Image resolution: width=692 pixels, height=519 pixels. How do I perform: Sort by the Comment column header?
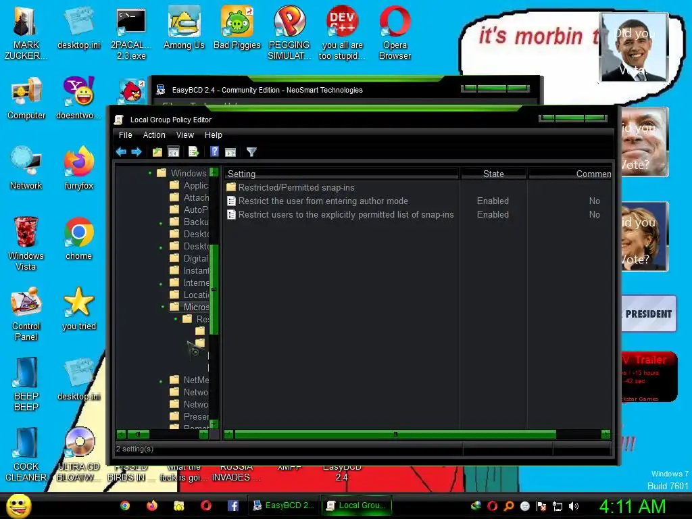click(x=570, y=174)
